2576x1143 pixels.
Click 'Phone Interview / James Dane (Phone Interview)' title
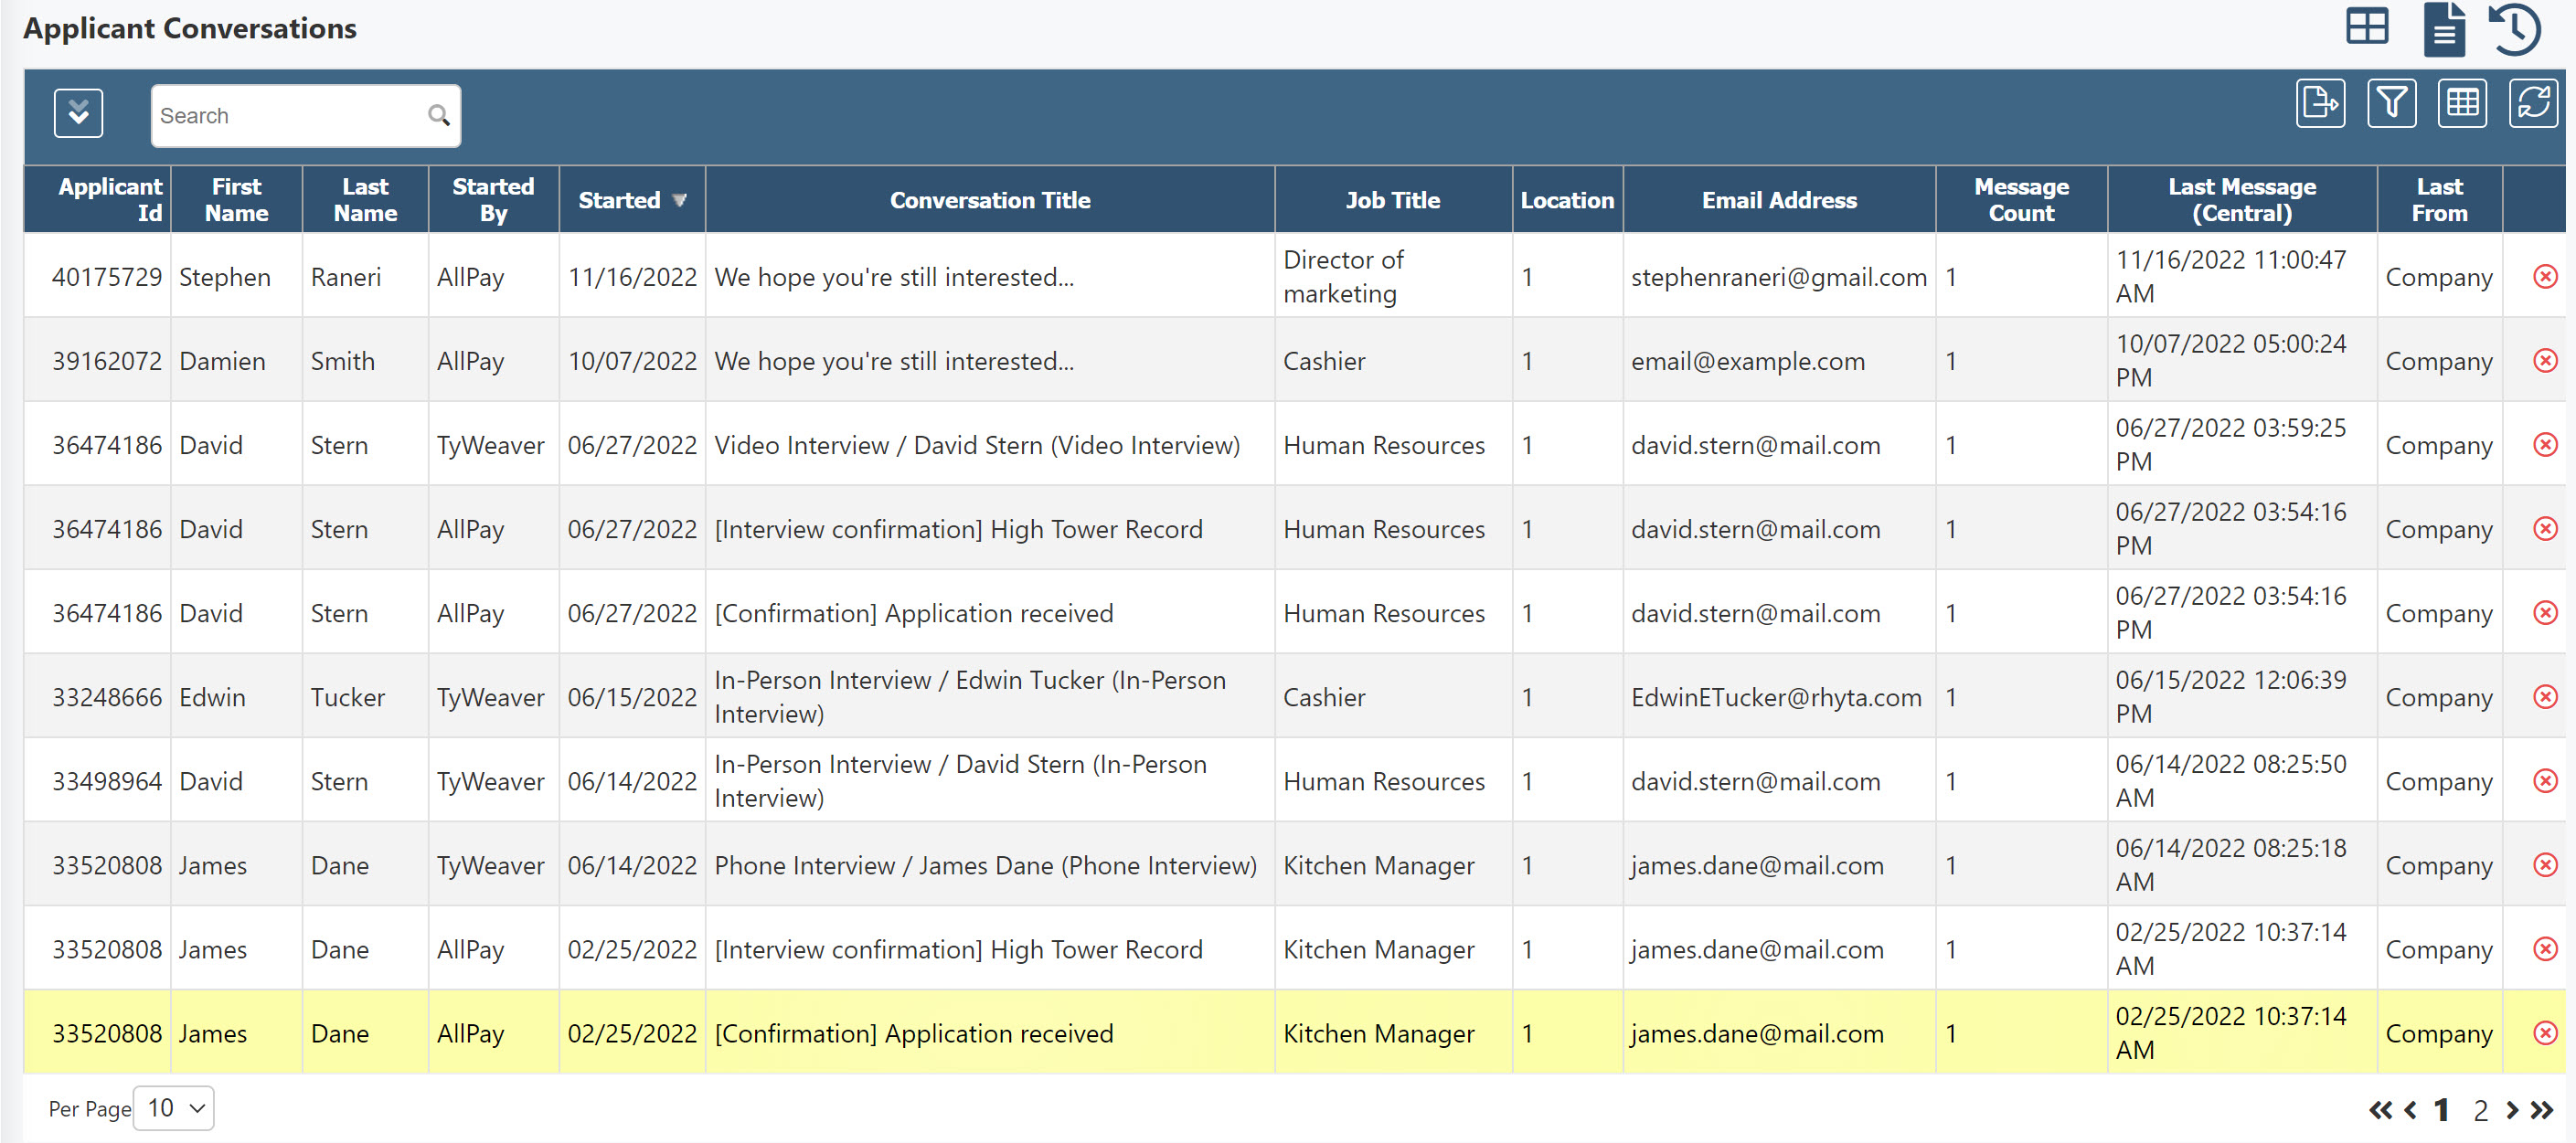985,864
